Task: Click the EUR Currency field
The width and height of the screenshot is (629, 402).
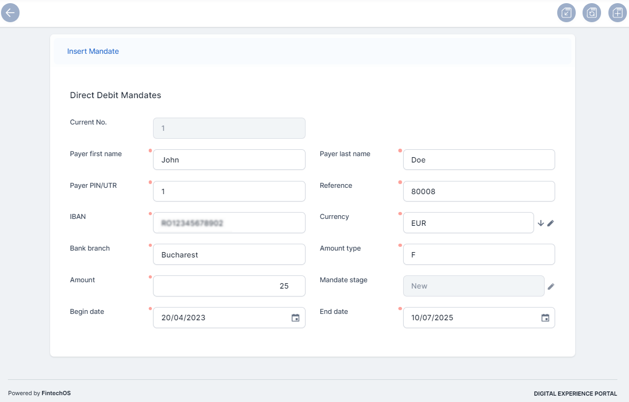Action: click(x=468, y=223)
